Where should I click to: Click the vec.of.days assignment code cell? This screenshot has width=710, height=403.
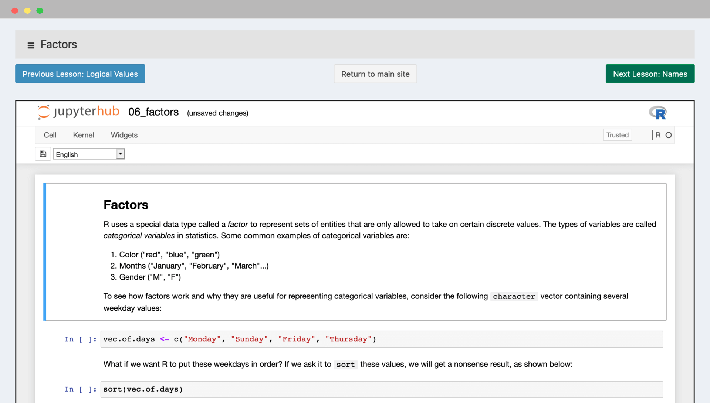(381, 339)
